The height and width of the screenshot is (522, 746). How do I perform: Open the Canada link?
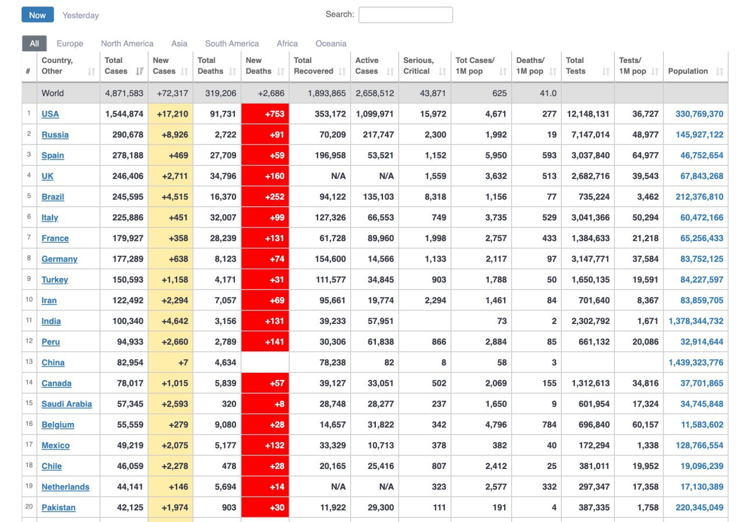(57, 383)
